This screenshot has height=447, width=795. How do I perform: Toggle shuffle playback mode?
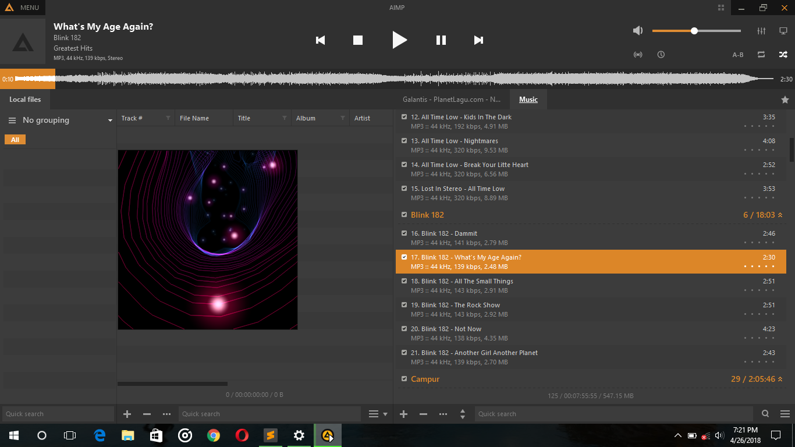click(783, 55)
